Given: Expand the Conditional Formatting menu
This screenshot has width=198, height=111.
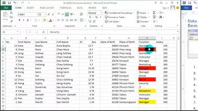Looking at the screenshot, I should tap(119, 13).
